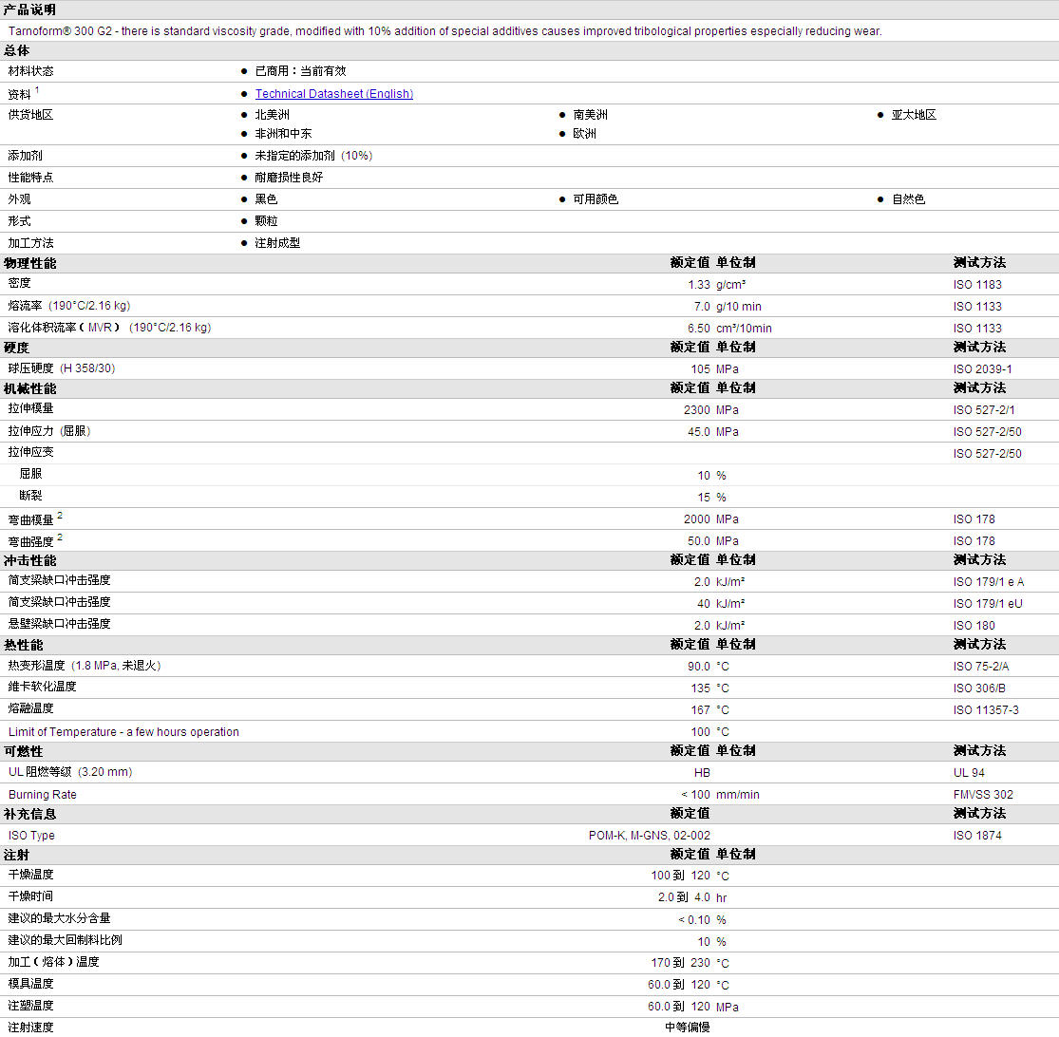Click the UL 阻燃等级 (3.20 mm) label

pos(70,772)
